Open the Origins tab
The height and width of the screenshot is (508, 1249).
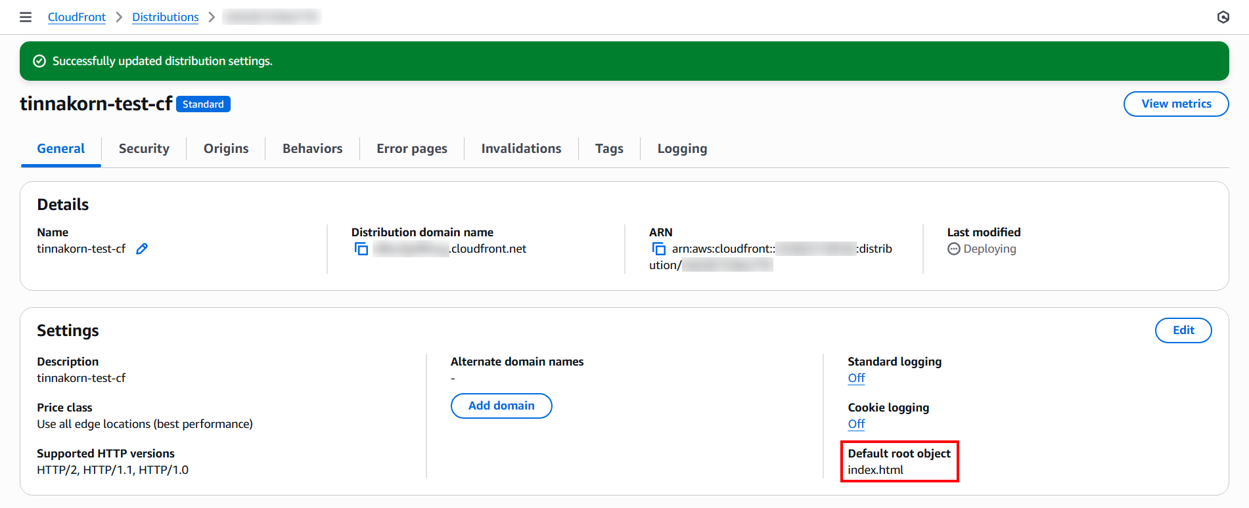226,148
